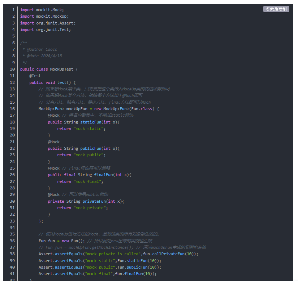Click '@Mock' with final修饰符 comment
The height and width of the screenshot is (283, 298).
(53, 168)
